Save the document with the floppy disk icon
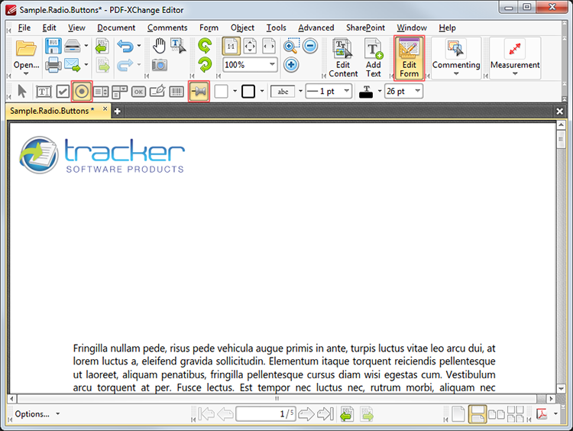Image resolution: width=573 pixels, height=431 pixels. [53, 46]
